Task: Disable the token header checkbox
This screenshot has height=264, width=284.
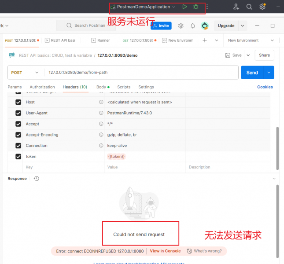Action: 18,157
